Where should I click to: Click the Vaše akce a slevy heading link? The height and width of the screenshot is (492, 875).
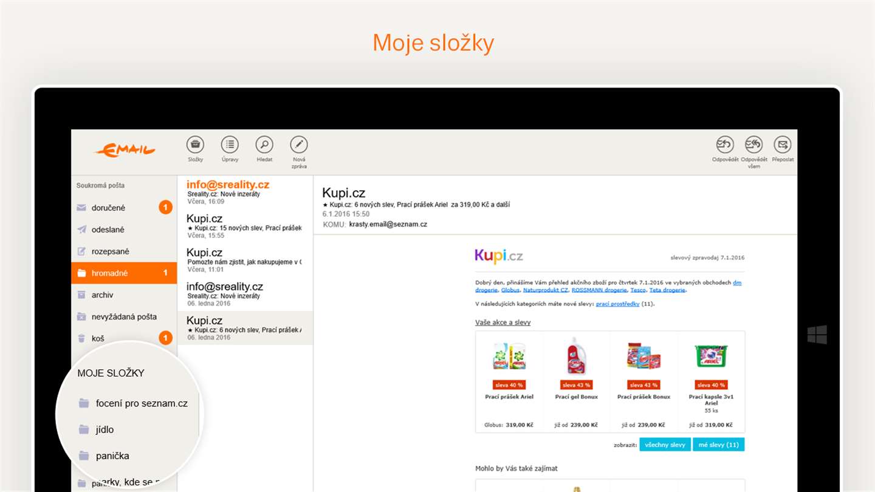pyautogui.click(x=503, y=323)
